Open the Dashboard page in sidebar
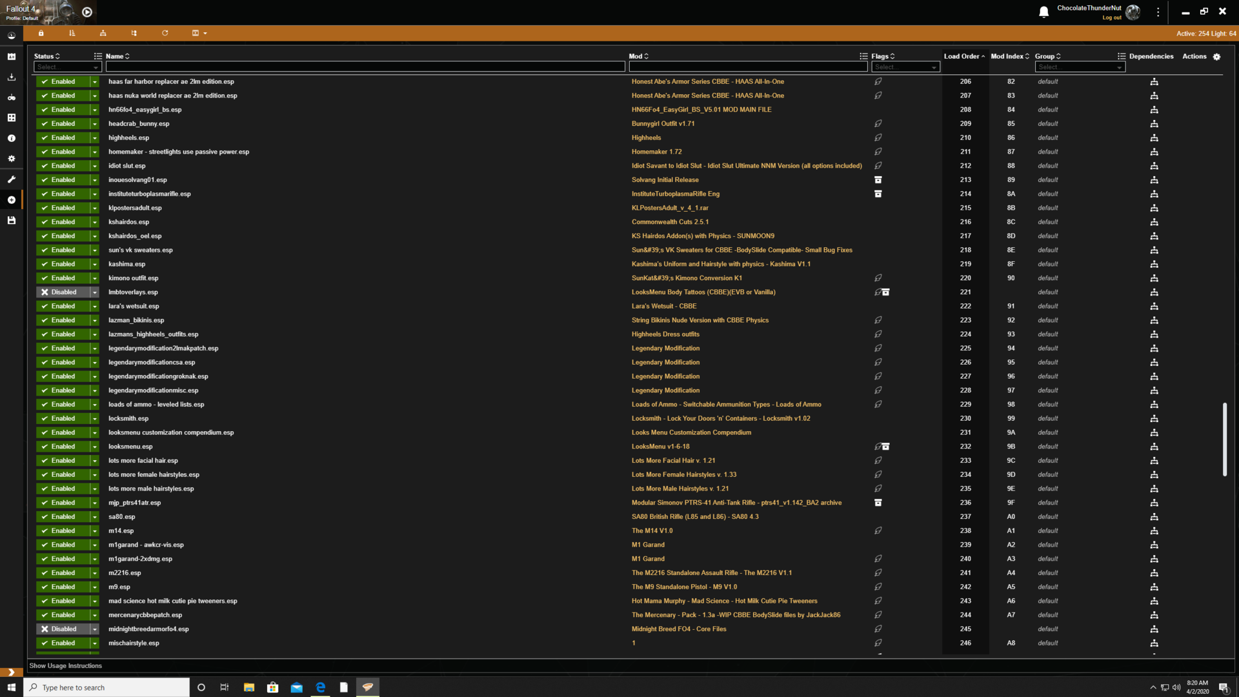 click(x=11, y=36)
